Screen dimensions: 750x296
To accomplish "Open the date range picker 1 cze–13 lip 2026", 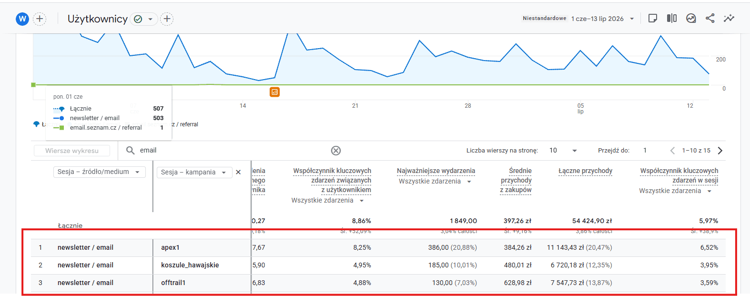I will click(603, 19).
